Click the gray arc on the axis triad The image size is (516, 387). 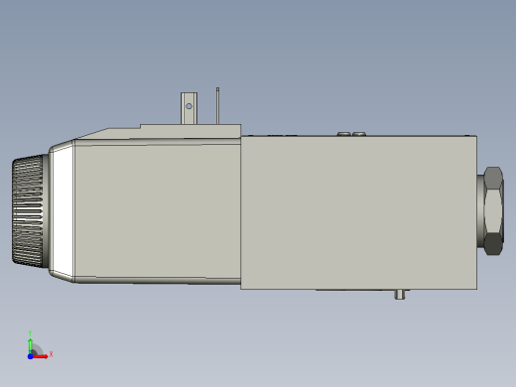(38, 349)
